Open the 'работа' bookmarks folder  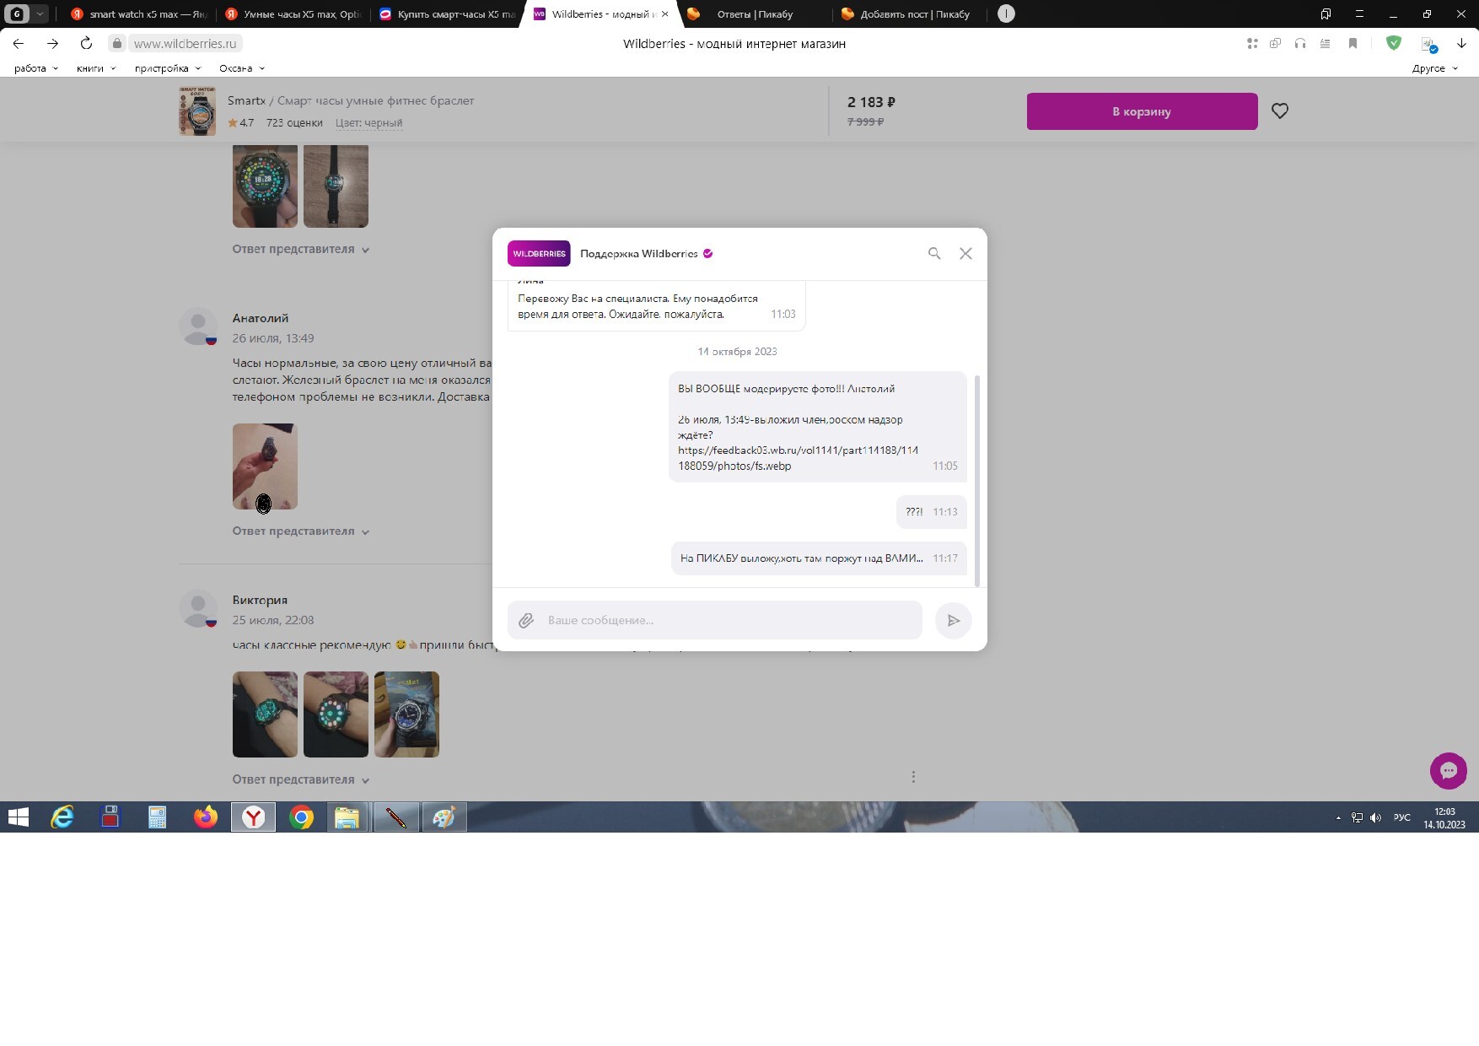pyautogui.click(x=36, y=68)
